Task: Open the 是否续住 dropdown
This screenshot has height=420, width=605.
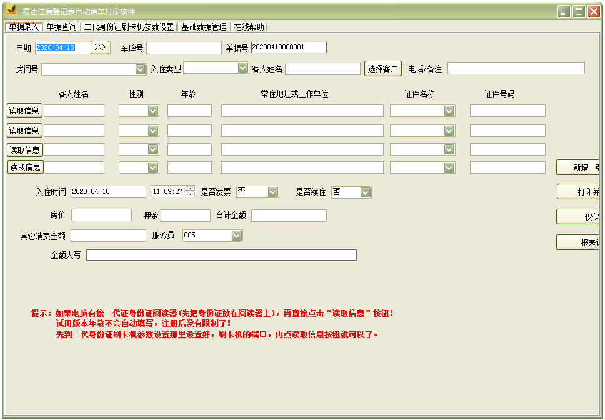Action: point(366,192)
